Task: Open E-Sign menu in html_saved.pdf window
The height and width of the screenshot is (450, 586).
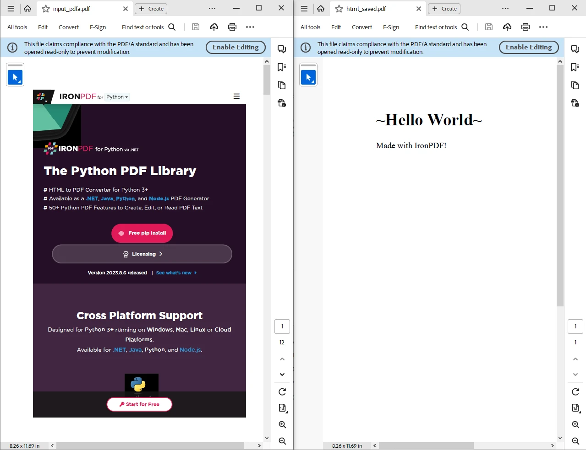Action: point(391,27)
